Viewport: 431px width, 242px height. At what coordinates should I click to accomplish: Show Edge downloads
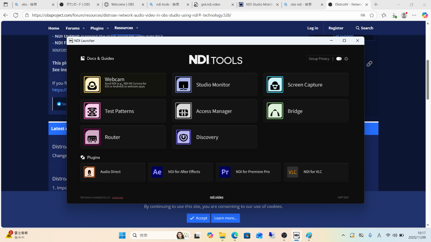(394, 15)
